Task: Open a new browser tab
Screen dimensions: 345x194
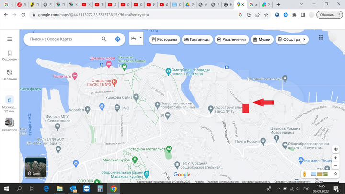Action: pyautogui.click(x=278, y=4)
